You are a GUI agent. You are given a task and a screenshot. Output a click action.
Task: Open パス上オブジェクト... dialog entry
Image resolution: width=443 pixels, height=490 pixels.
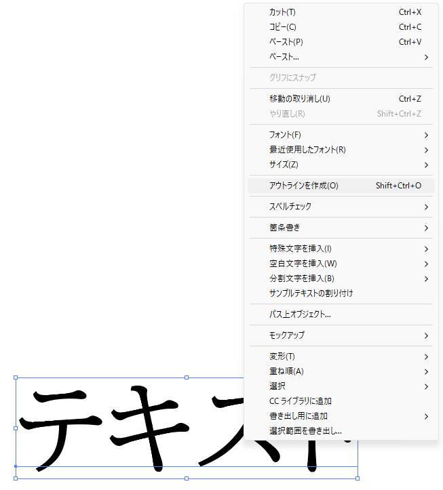(300, 314)
